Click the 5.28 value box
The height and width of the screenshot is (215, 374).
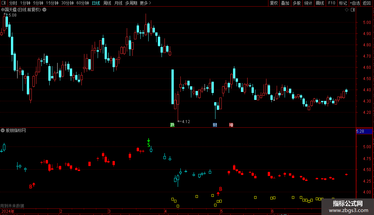[364, 131]
